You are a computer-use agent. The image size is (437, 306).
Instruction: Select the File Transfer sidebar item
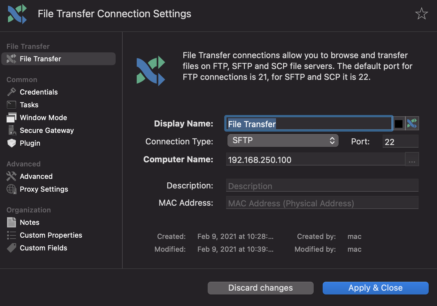tap(40, 59)
